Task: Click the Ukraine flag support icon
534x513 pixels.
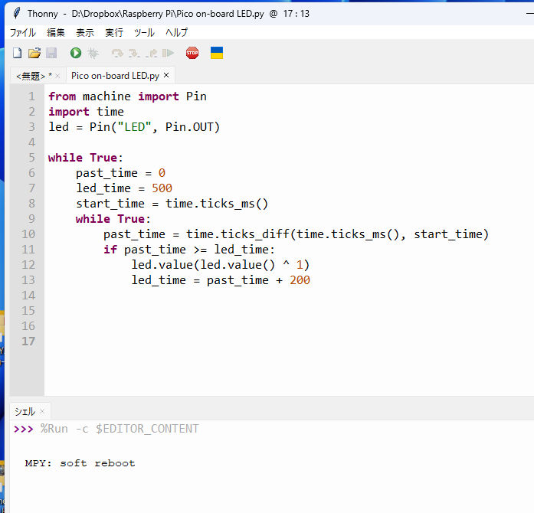Action: [x=217, y=53]
